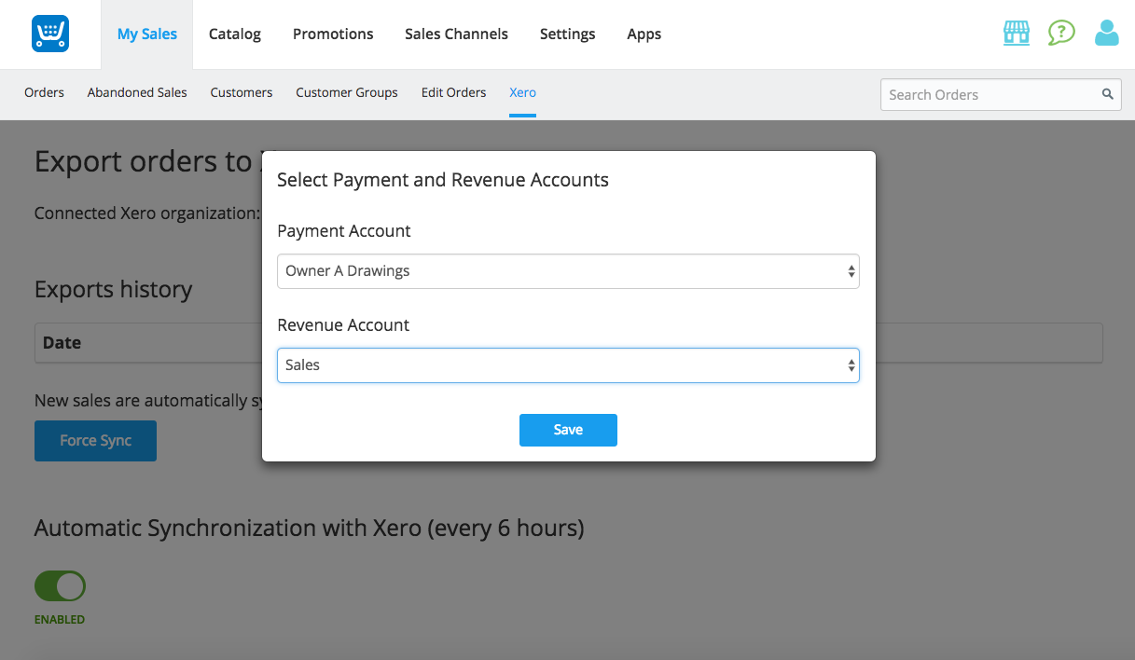Toggle automatic Xero synchronization switch

(60, 586)
